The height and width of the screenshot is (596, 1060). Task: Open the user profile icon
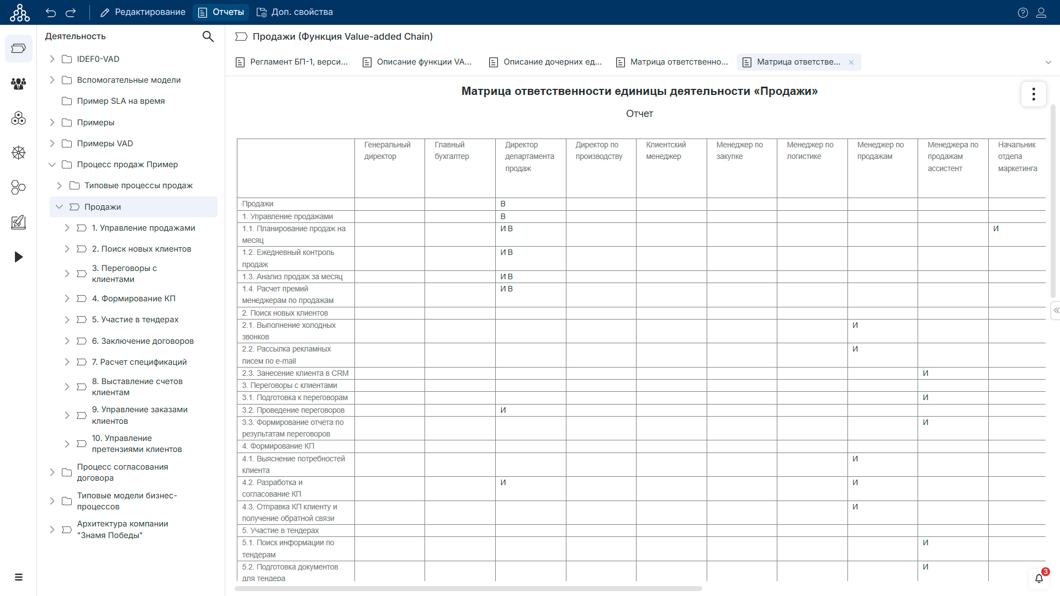point(1041,12)
